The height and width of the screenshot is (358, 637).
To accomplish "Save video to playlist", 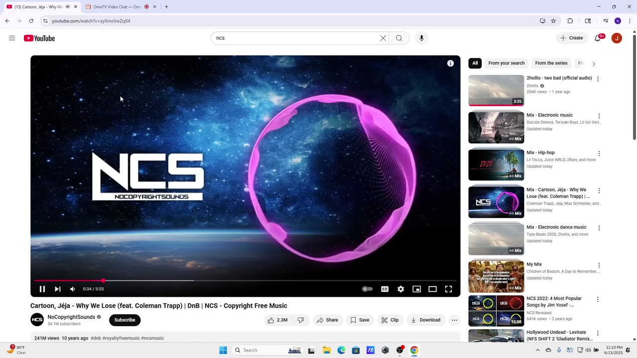I will tap(360, 320).
